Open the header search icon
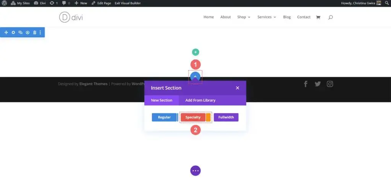391x181 pixels. click(x=330, y=18)
